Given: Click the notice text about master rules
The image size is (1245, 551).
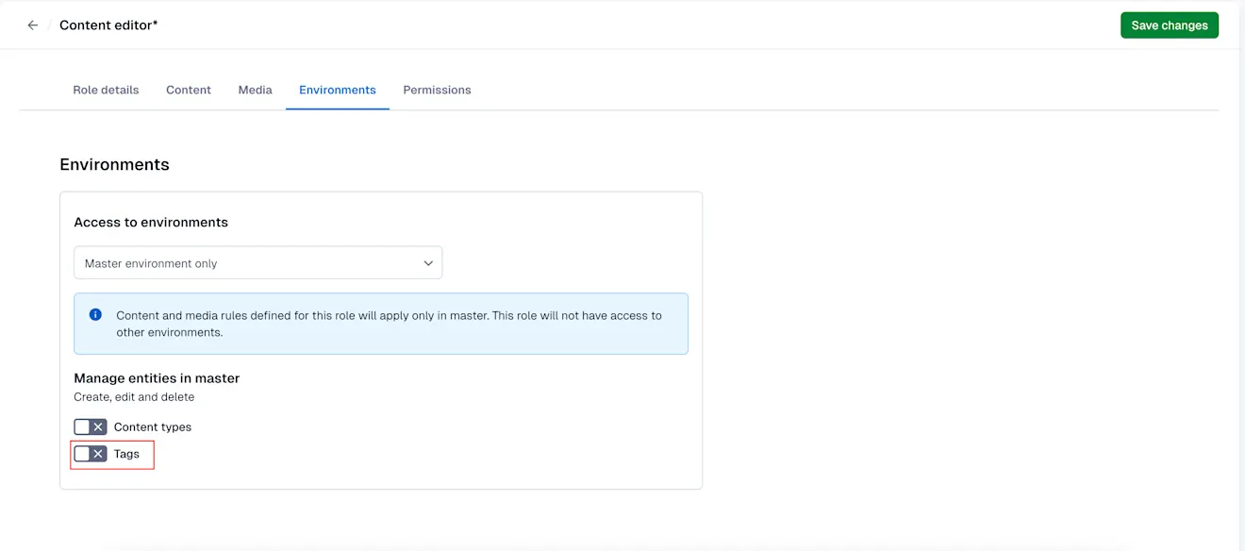Looking at the screenshot, I should click(389, 324).
